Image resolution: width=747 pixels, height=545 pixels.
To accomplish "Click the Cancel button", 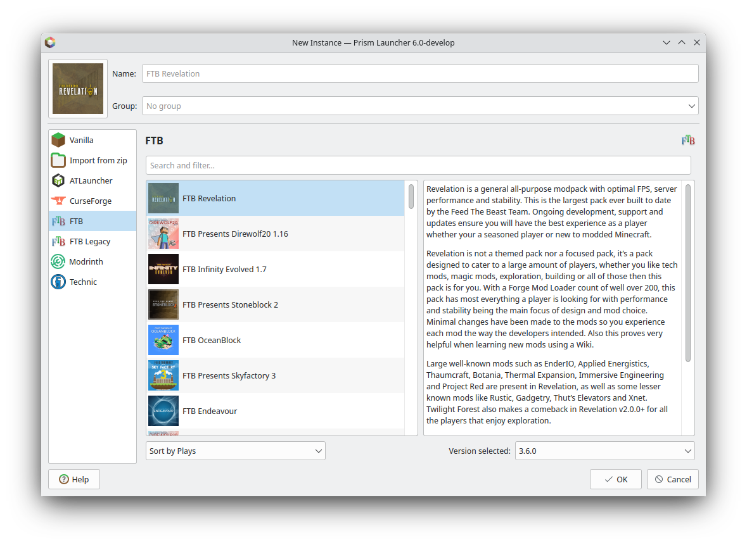I will (x=672, y=479).
